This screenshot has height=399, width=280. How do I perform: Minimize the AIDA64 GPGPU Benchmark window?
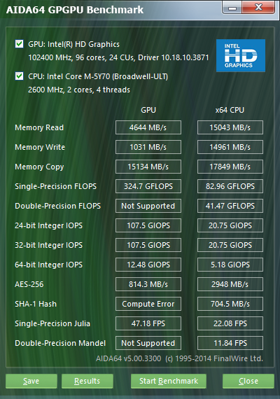tap(232, 8)
